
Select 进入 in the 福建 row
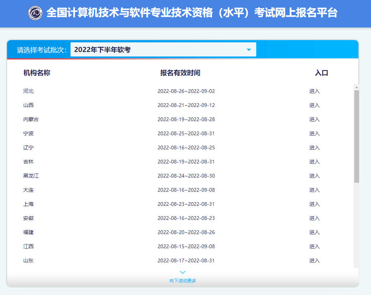[314, 233]
